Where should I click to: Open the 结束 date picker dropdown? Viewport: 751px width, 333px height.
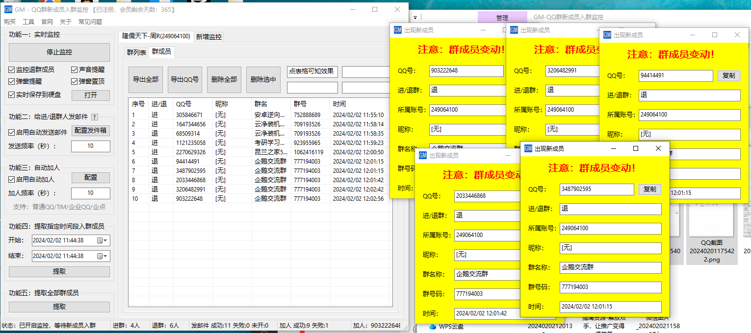click(x=104, y=256)
